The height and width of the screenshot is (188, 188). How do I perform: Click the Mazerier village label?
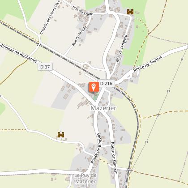pyautogui.click(x=103, y=108)
